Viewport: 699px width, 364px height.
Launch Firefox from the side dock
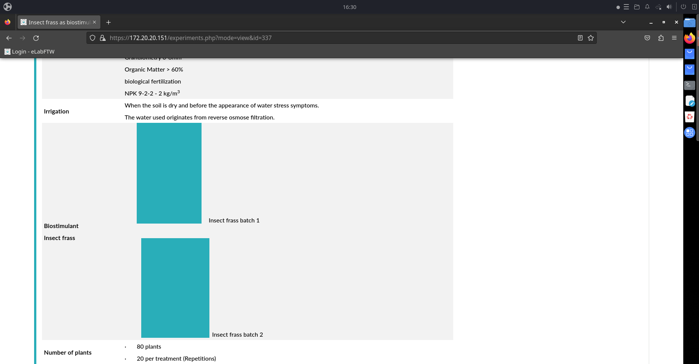(x=689, y=38)
